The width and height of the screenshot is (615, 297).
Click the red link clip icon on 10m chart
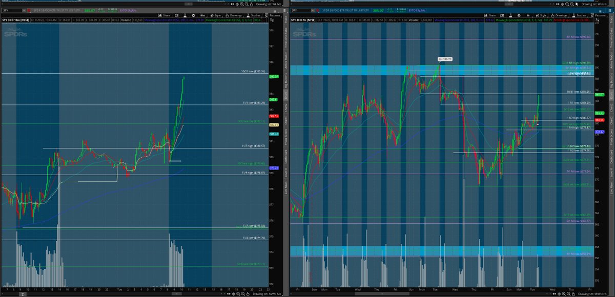click(x=29, y=10)
